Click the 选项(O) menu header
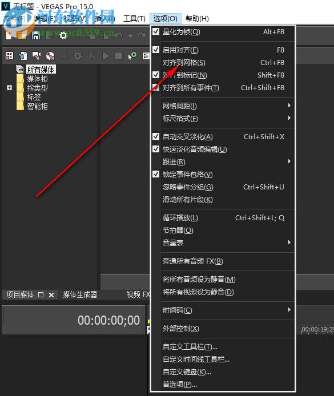 pyautogui.click(x=165, y=19)
